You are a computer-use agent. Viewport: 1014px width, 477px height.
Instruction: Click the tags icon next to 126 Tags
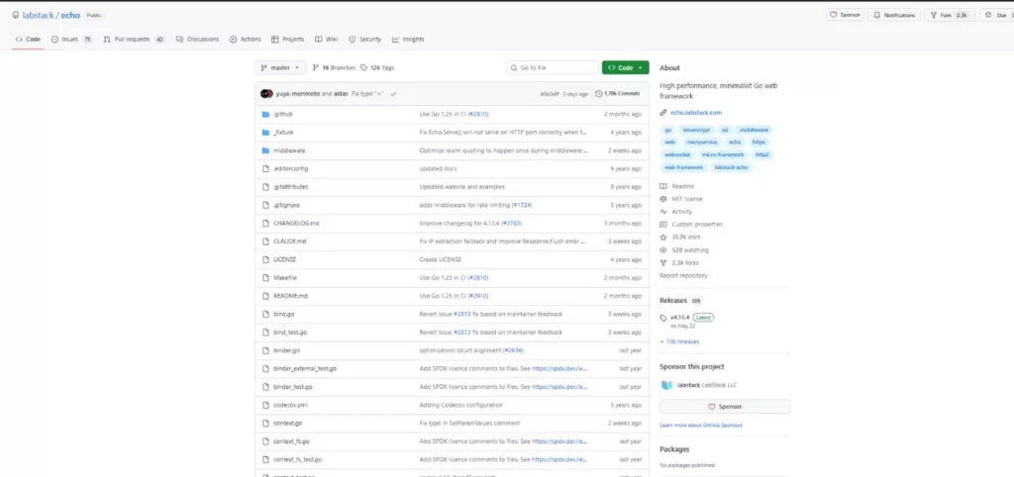(364, 67)
